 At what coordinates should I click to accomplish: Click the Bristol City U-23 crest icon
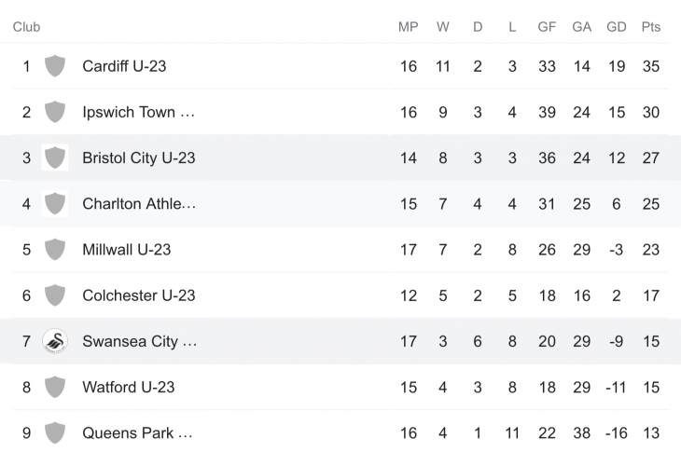tap(55, 158)
